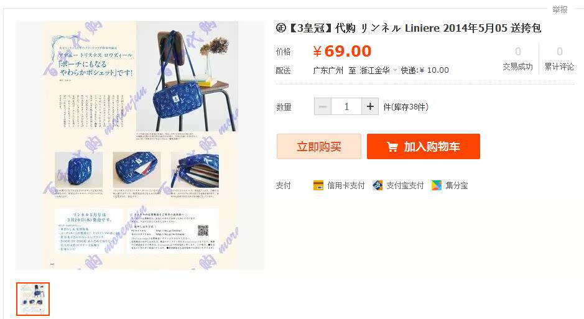Click the 集分宝 payment option text
Viewport: 584px width, 319px height.
457,185
